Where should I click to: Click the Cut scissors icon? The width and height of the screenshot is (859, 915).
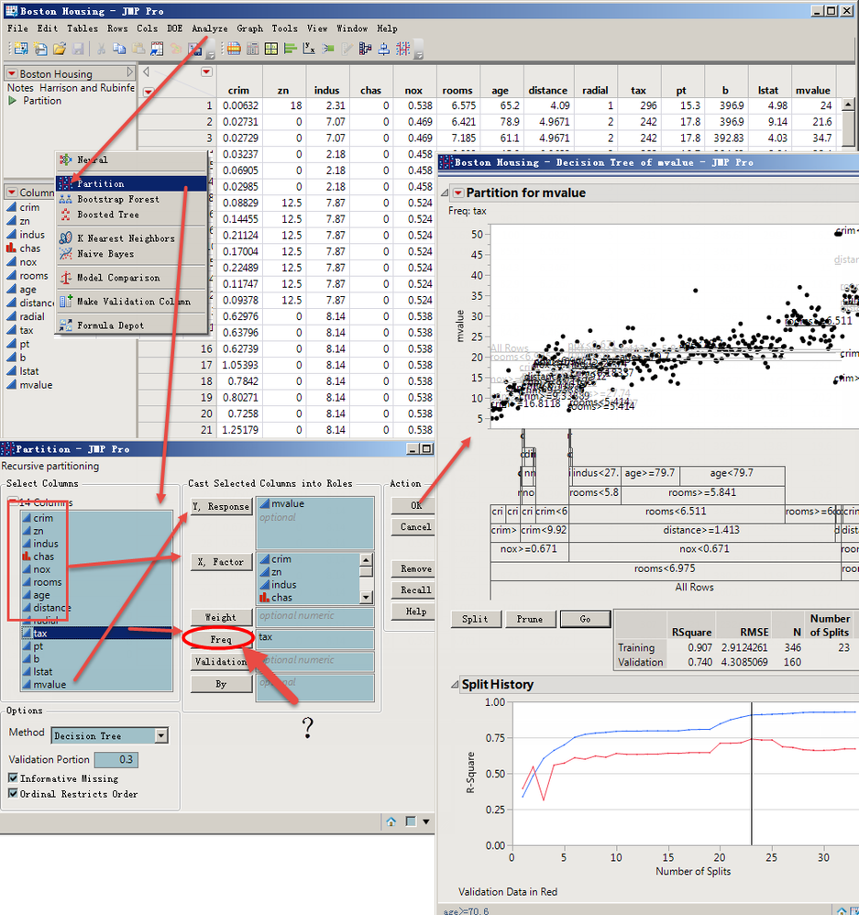(x=101, y=49)
